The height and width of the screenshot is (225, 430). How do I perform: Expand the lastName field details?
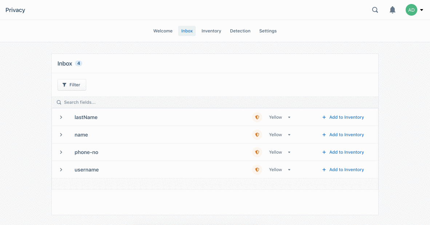(x=61, y=117)
